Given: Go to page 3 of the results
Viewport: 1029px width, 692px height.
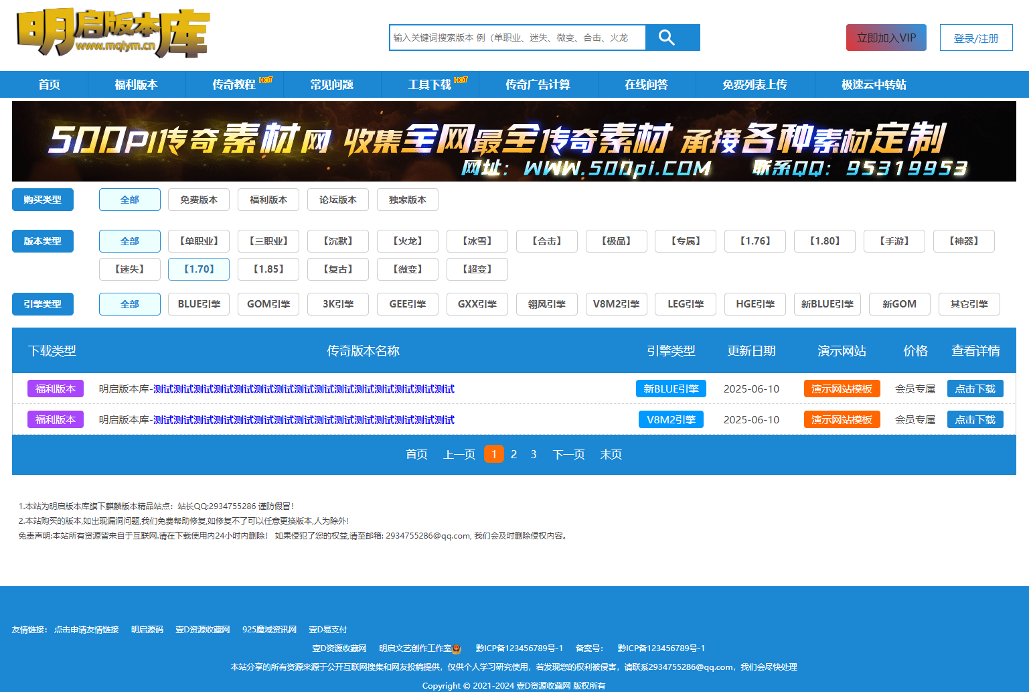Looking at the screenshot, I should pyautogui.click(x=534, y=454).
